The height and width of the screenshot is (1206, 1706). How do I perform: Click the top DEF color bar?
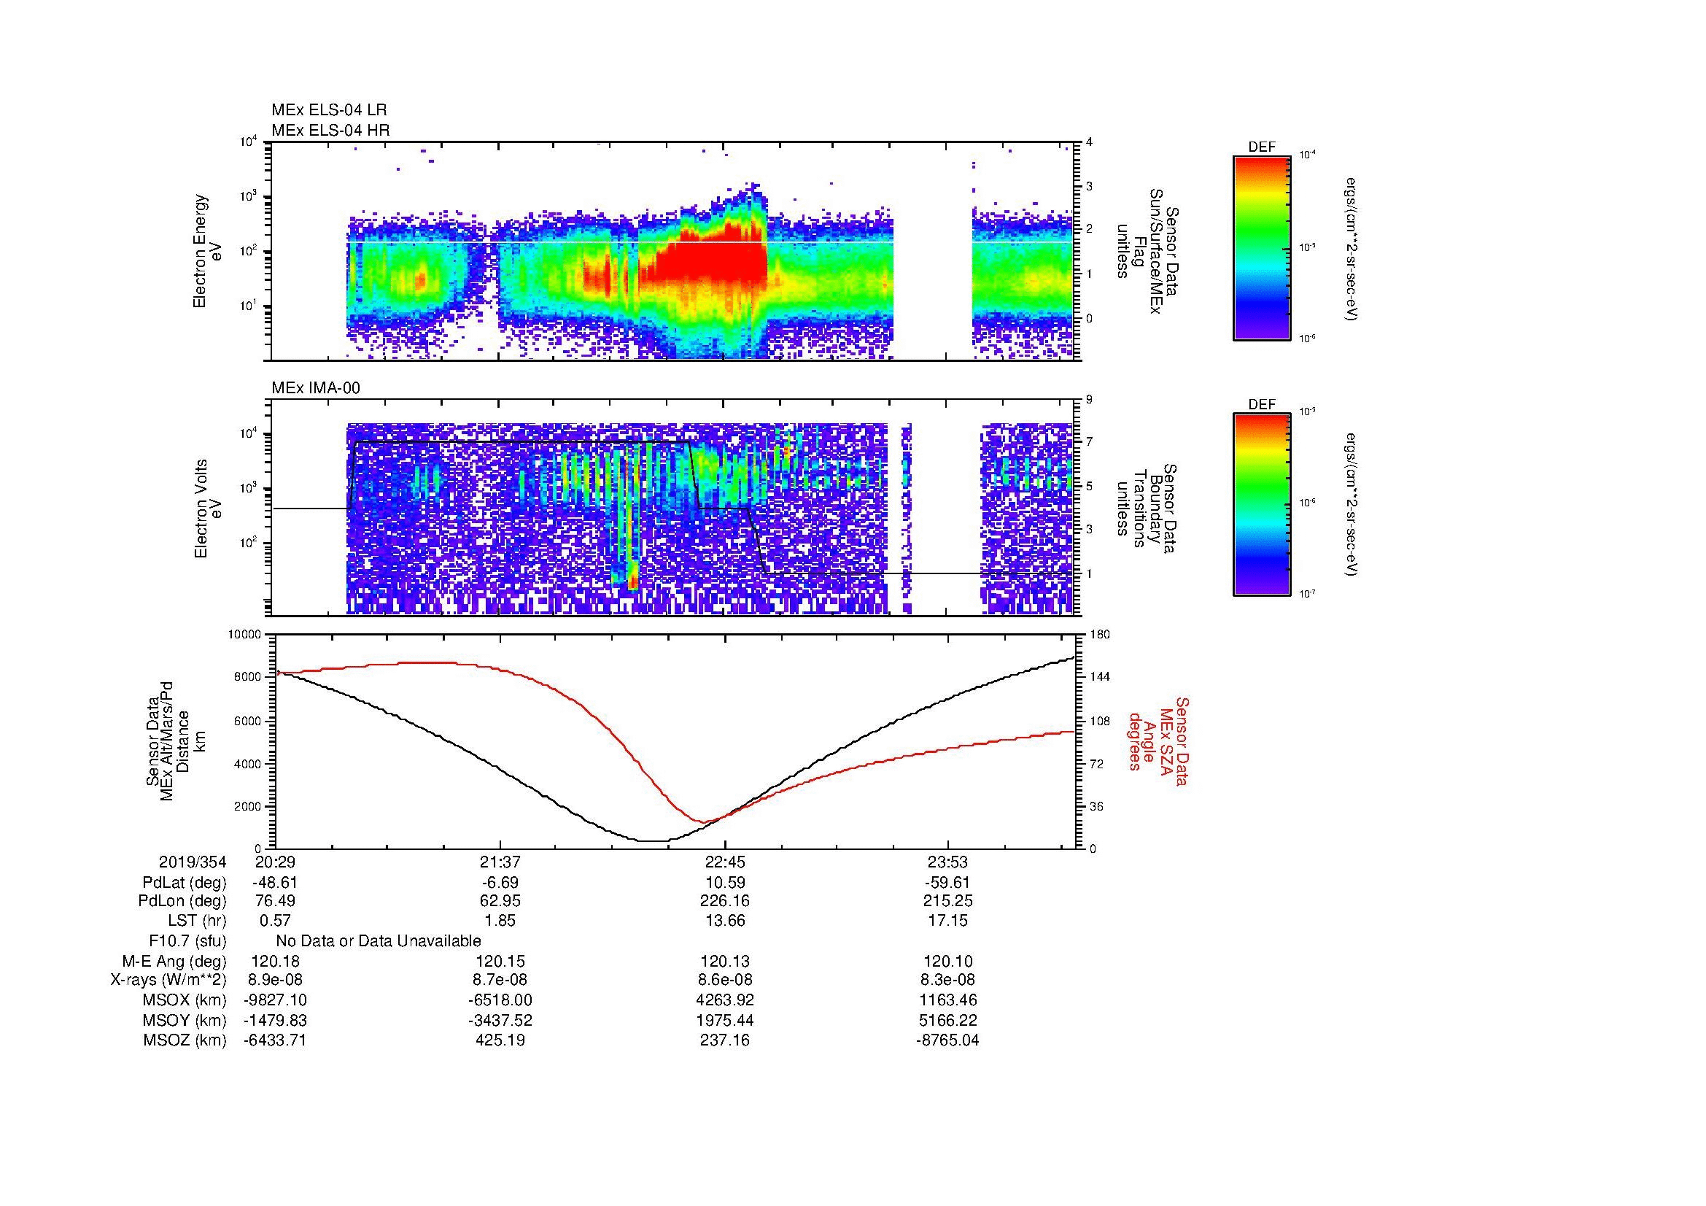1262,248
